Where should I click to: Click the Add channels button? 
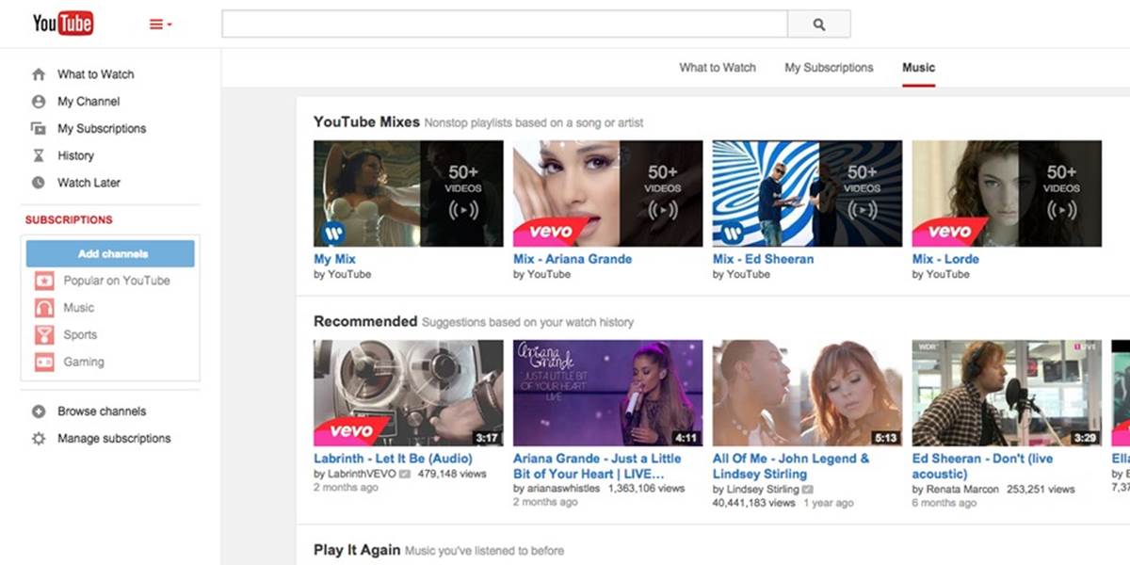(x=110, y=252)
